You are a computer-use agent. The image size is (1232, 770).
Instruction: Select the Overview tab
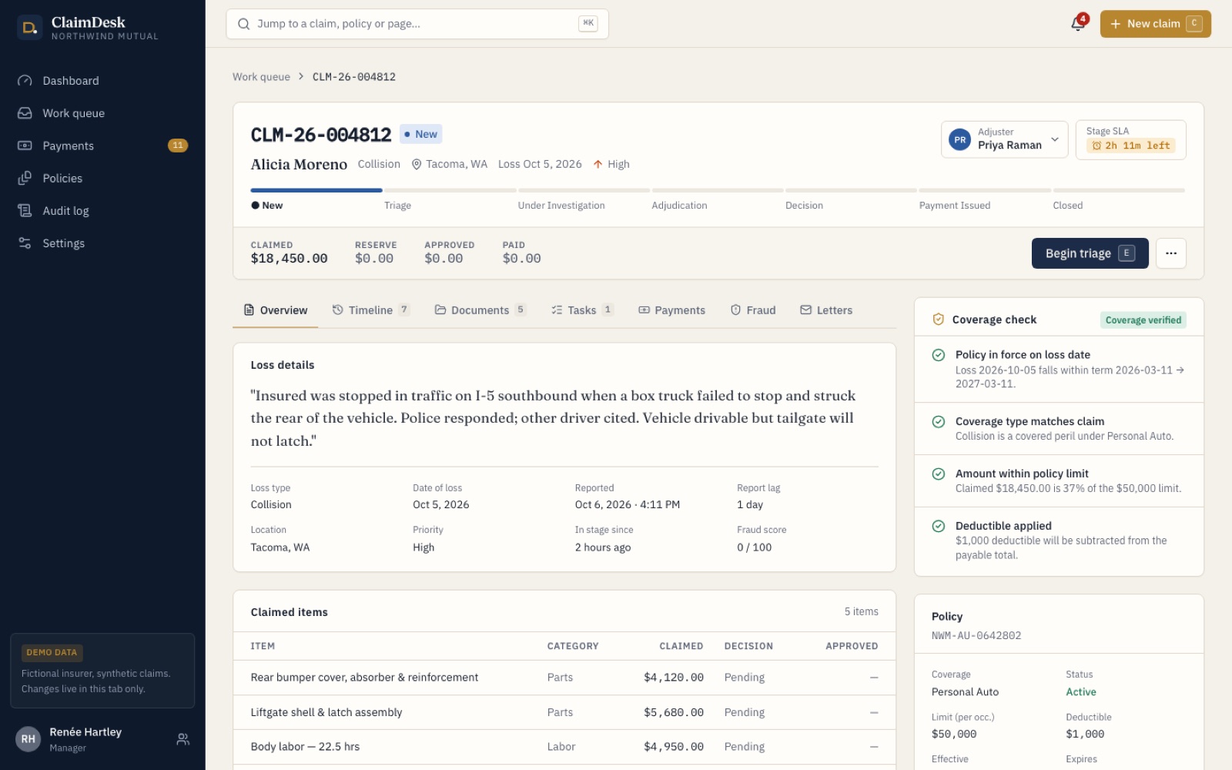[276, 310]
